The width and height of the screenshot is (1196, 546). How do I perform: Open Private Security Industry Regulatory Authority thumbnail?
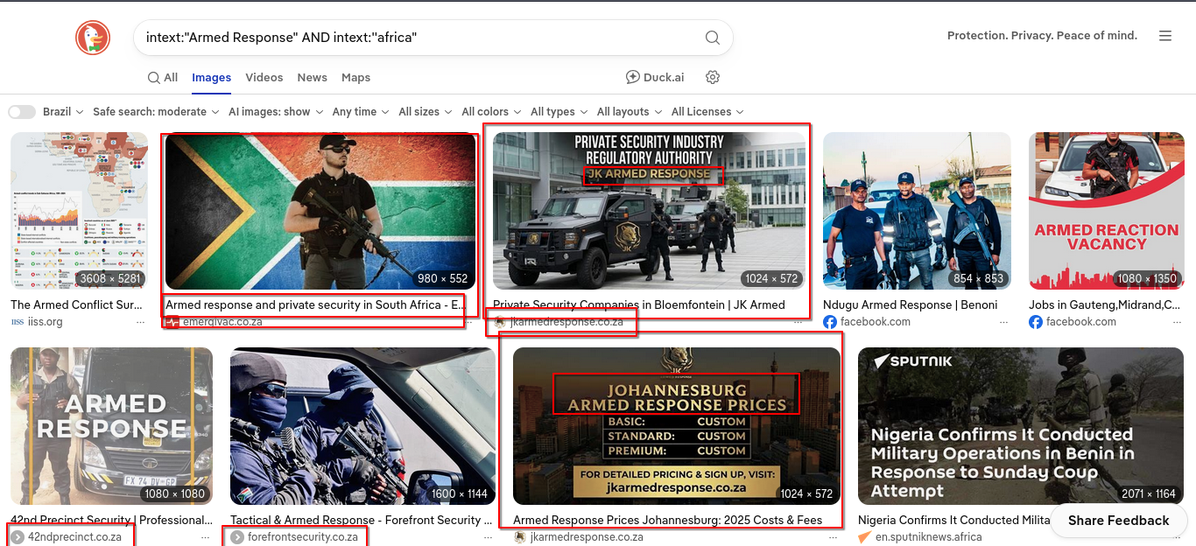pyautogui.click(x=650, y=211)
